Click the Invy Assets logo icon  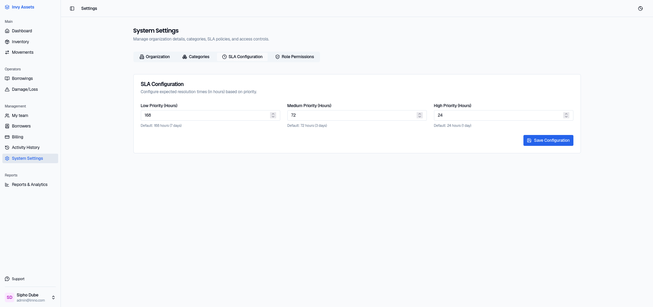pyautogui.click(x=7, y=7)
